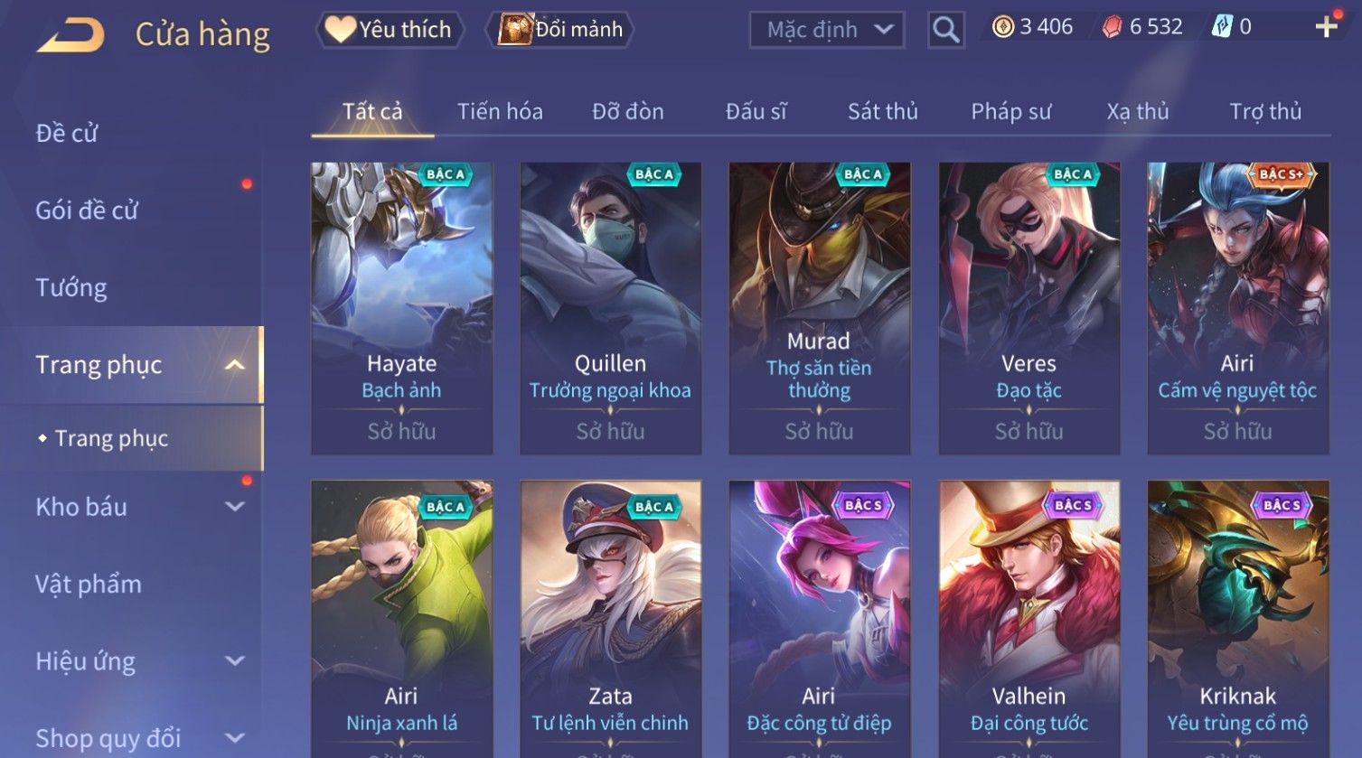Open the search magnifier icon
Screen dimensions: 1362x758
coord(945,30)
